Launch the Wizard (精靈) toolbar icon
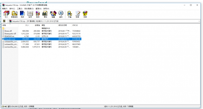This screenshot has width=203, height=109. pyautogui.click(x=53, y=14)
